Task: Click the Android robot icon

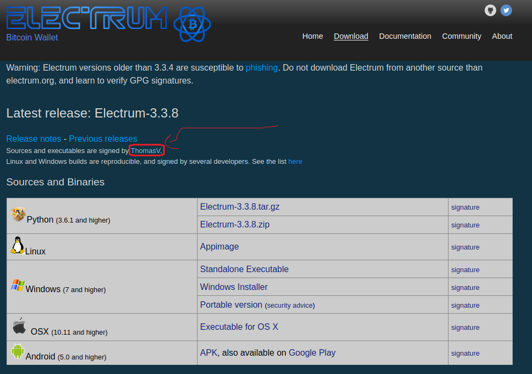Action: coord(18,351)
